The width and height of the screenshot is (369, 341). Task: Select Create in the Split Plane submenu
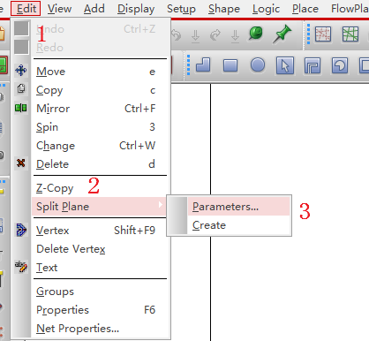[209, 225]
